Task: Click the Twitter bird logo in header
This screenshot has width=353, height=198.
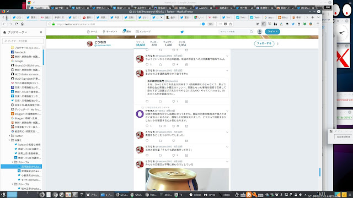Action: pyautogui.click(x=182, y=32)
